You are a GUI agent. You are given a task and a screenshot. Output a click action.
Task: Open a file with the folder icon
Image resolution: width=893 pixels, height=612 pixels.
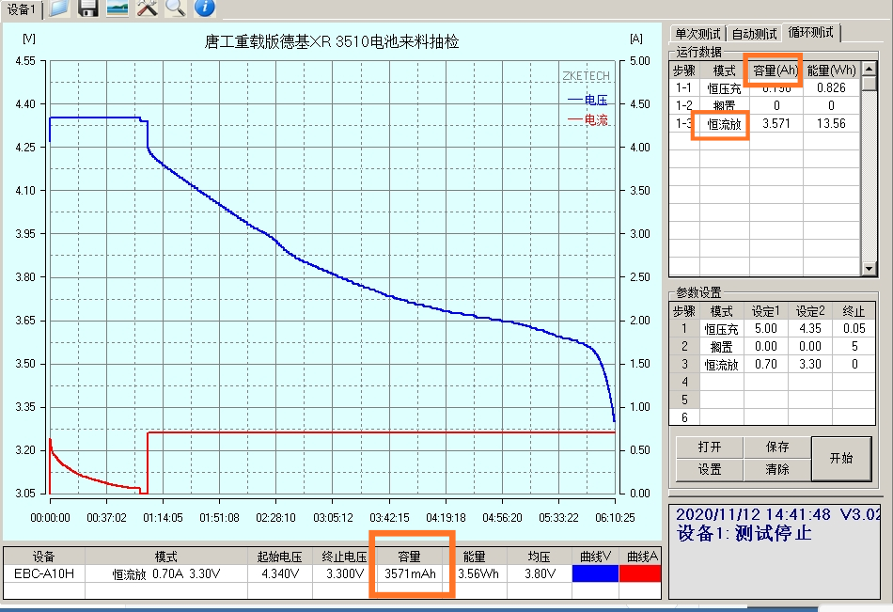pos(59,8)
